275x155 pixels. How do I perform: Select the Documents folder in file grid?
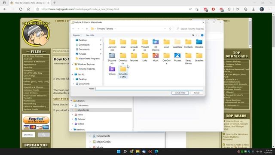(x=112, y=59)
